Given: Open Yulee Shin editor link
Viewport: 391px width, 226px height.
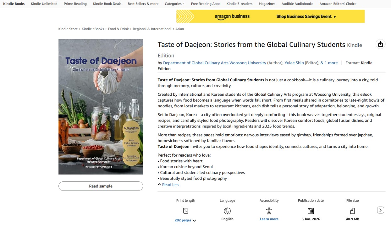Looking at the screenshot, I should point(294,63).
